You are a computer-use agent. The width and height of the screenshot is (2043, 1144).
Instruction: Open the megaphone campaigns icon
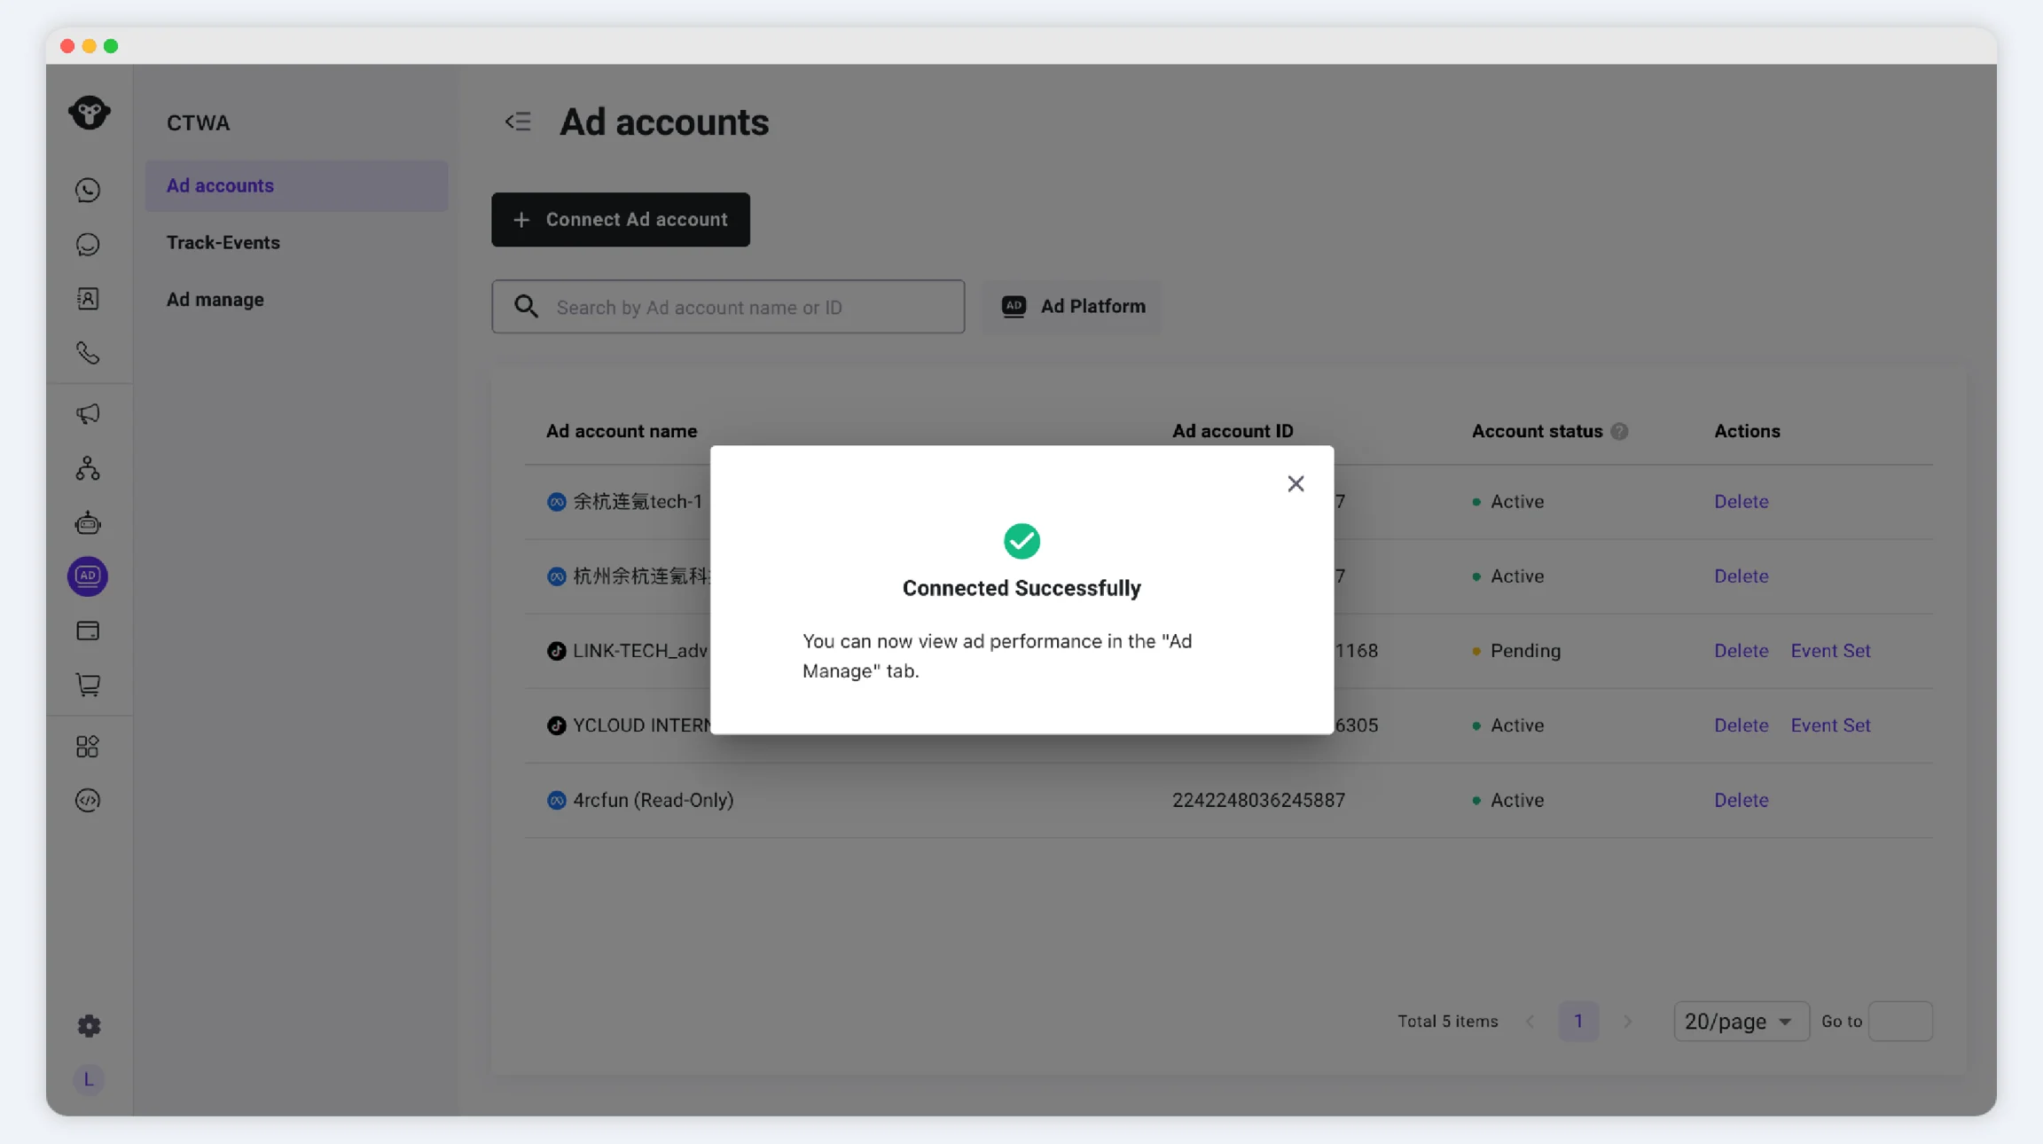click(x=88, y=414)
